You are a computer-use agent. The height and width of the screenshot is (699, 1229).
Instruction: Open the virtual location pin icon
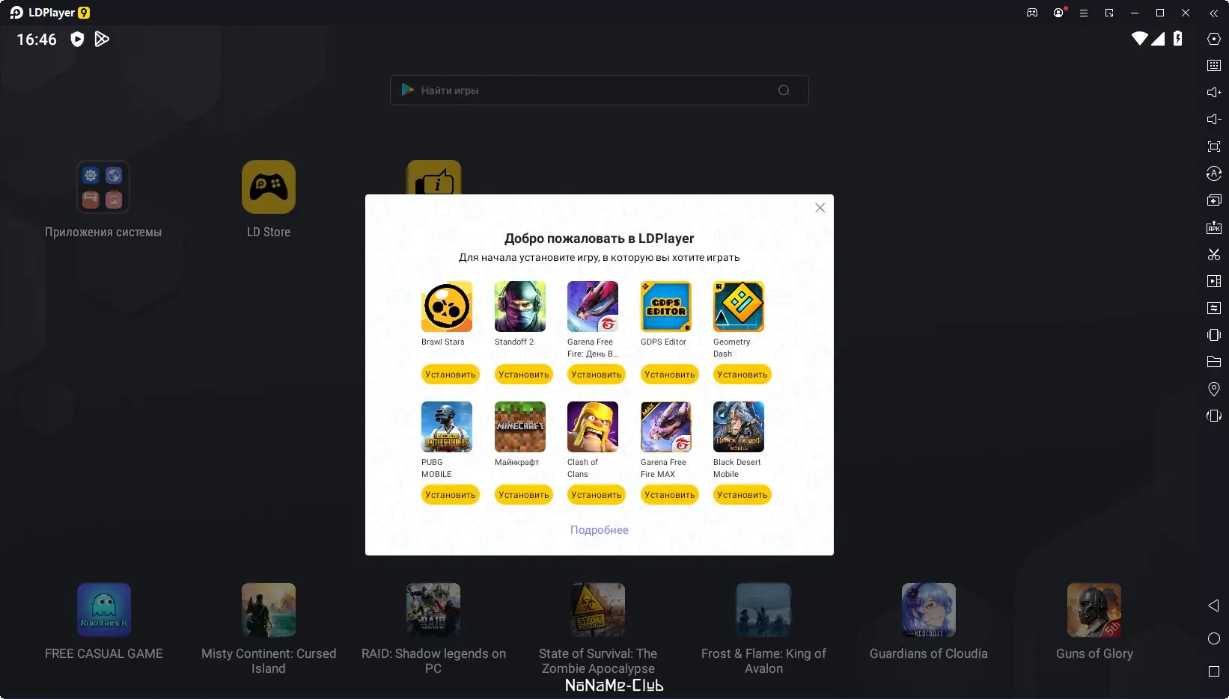(x=1214, y=389)
